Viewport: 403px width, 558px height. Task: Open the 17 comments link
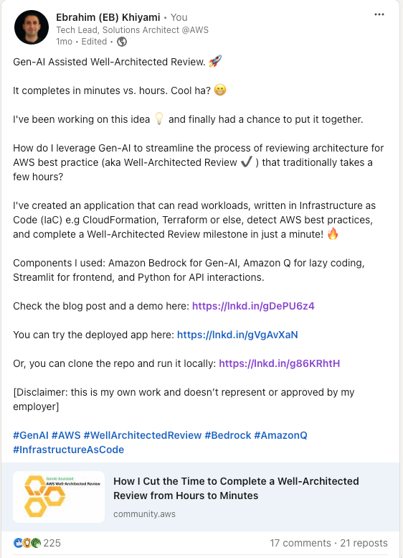[x=300, y=543]
